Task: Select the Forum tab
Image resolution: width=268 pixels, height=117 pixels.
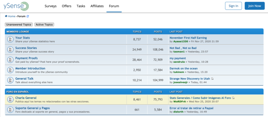Action: point(114,6)
